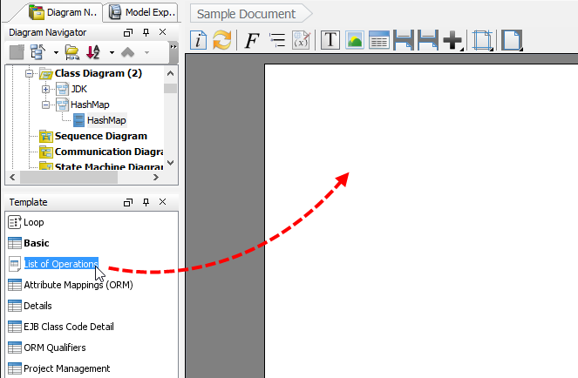The width and height of the screenshot is (578, 378).
Task: Click the first page break icon
Action: click(x=404, y=40)
